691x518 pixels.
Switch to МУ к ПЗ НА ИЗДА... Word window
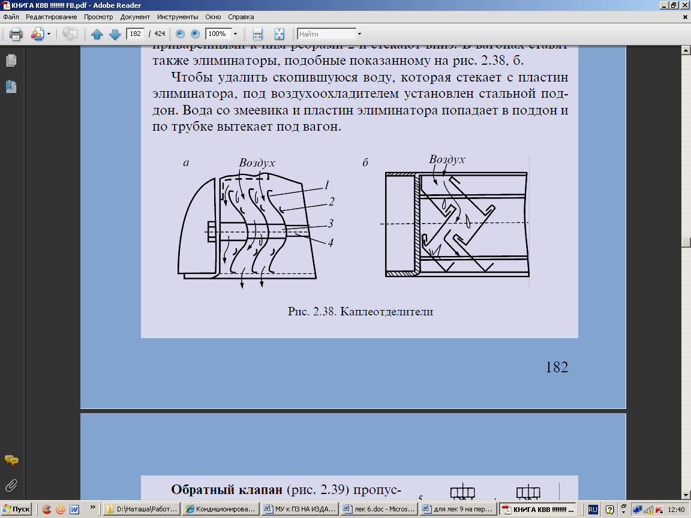click(x=300, y=509)
